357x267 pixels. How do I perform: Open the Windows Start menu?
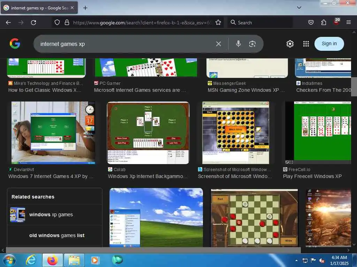[x=9, y=260]
